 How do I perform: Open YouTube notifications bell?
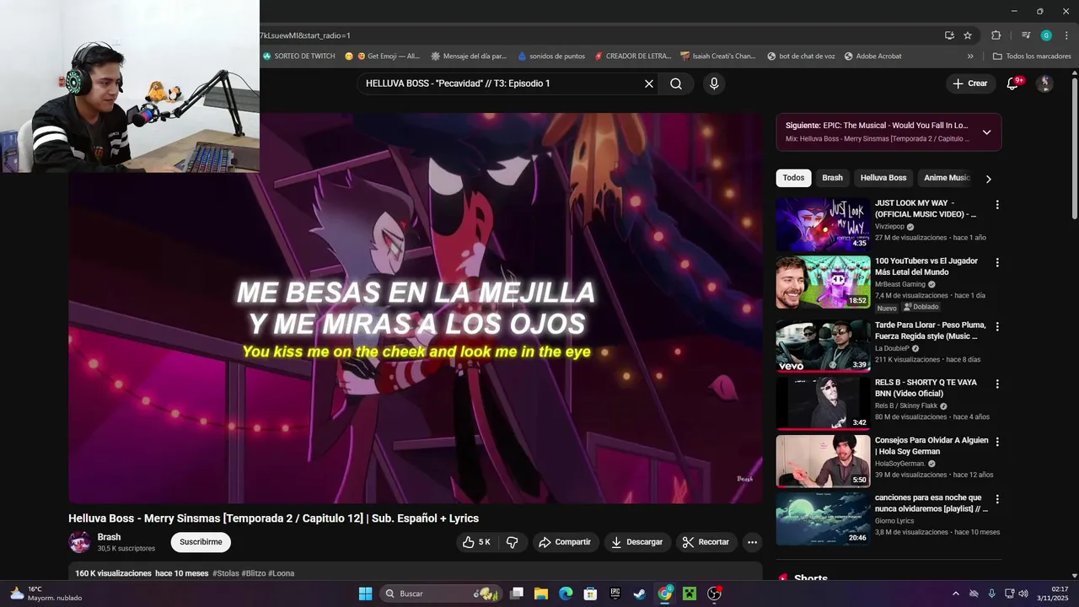(x=1013, y=83)
